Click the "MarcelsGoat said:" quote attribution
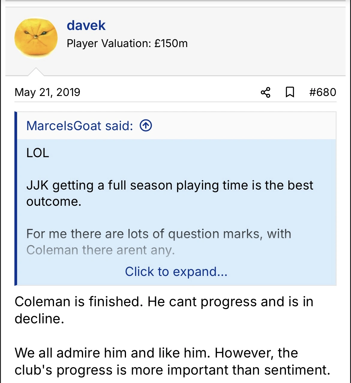The height and width of the screenshot is (383, 351). (79, 126)
